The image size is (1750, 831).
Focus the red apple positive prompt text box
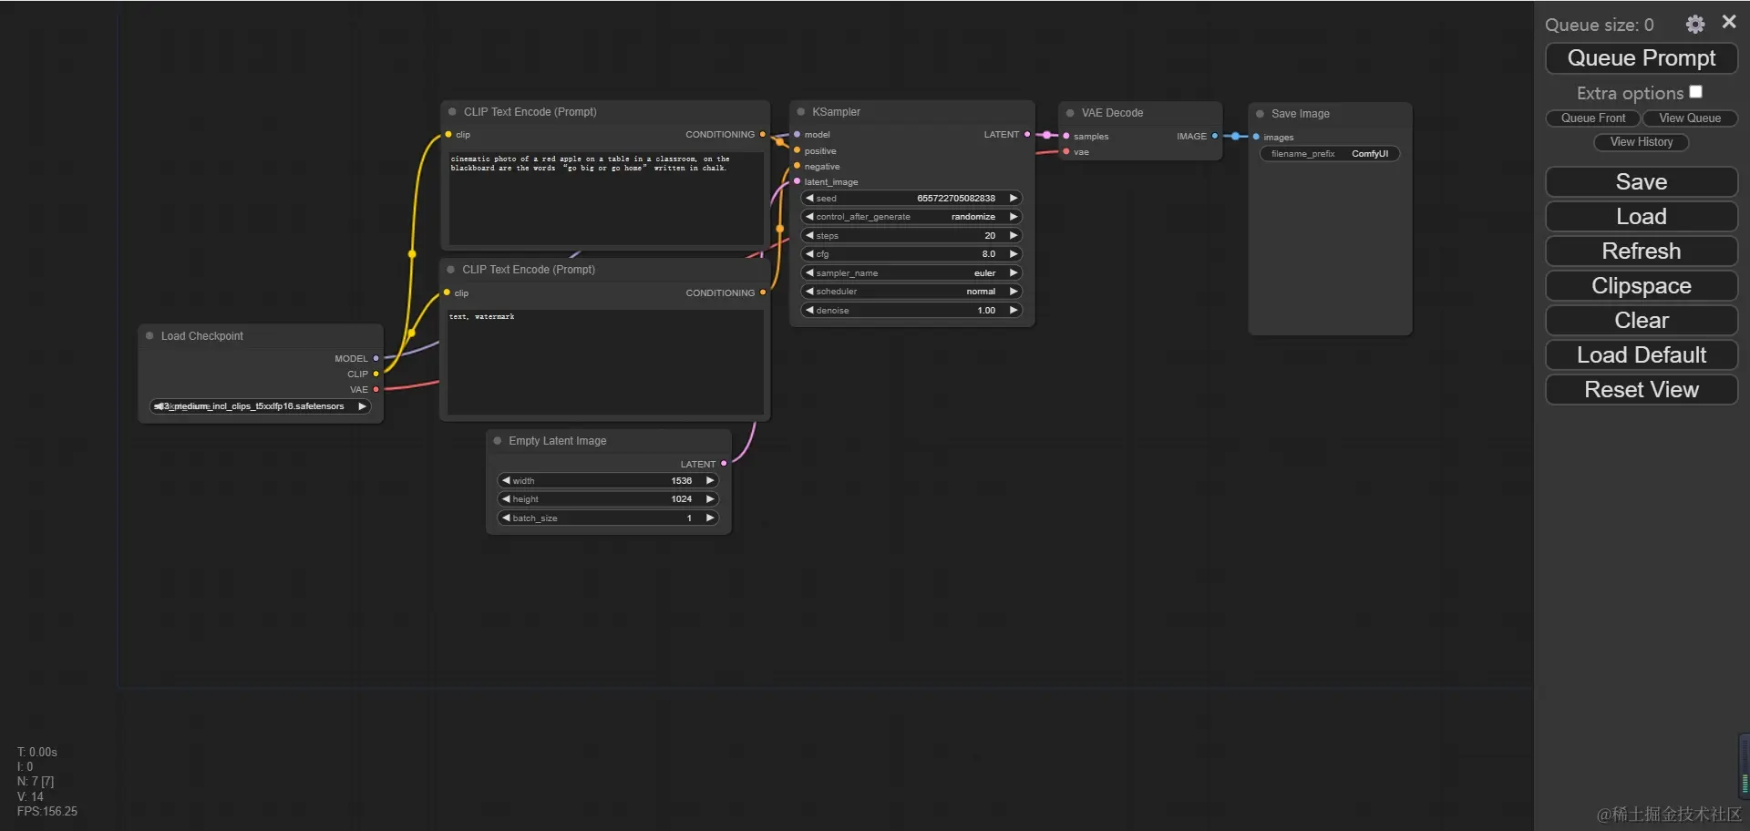[605, 197]
